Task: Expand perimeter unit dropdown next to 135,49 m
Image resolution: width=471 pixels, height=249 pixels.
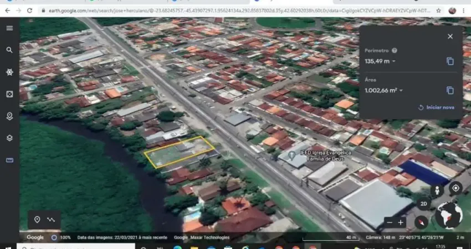Action: tap(394, 61)
